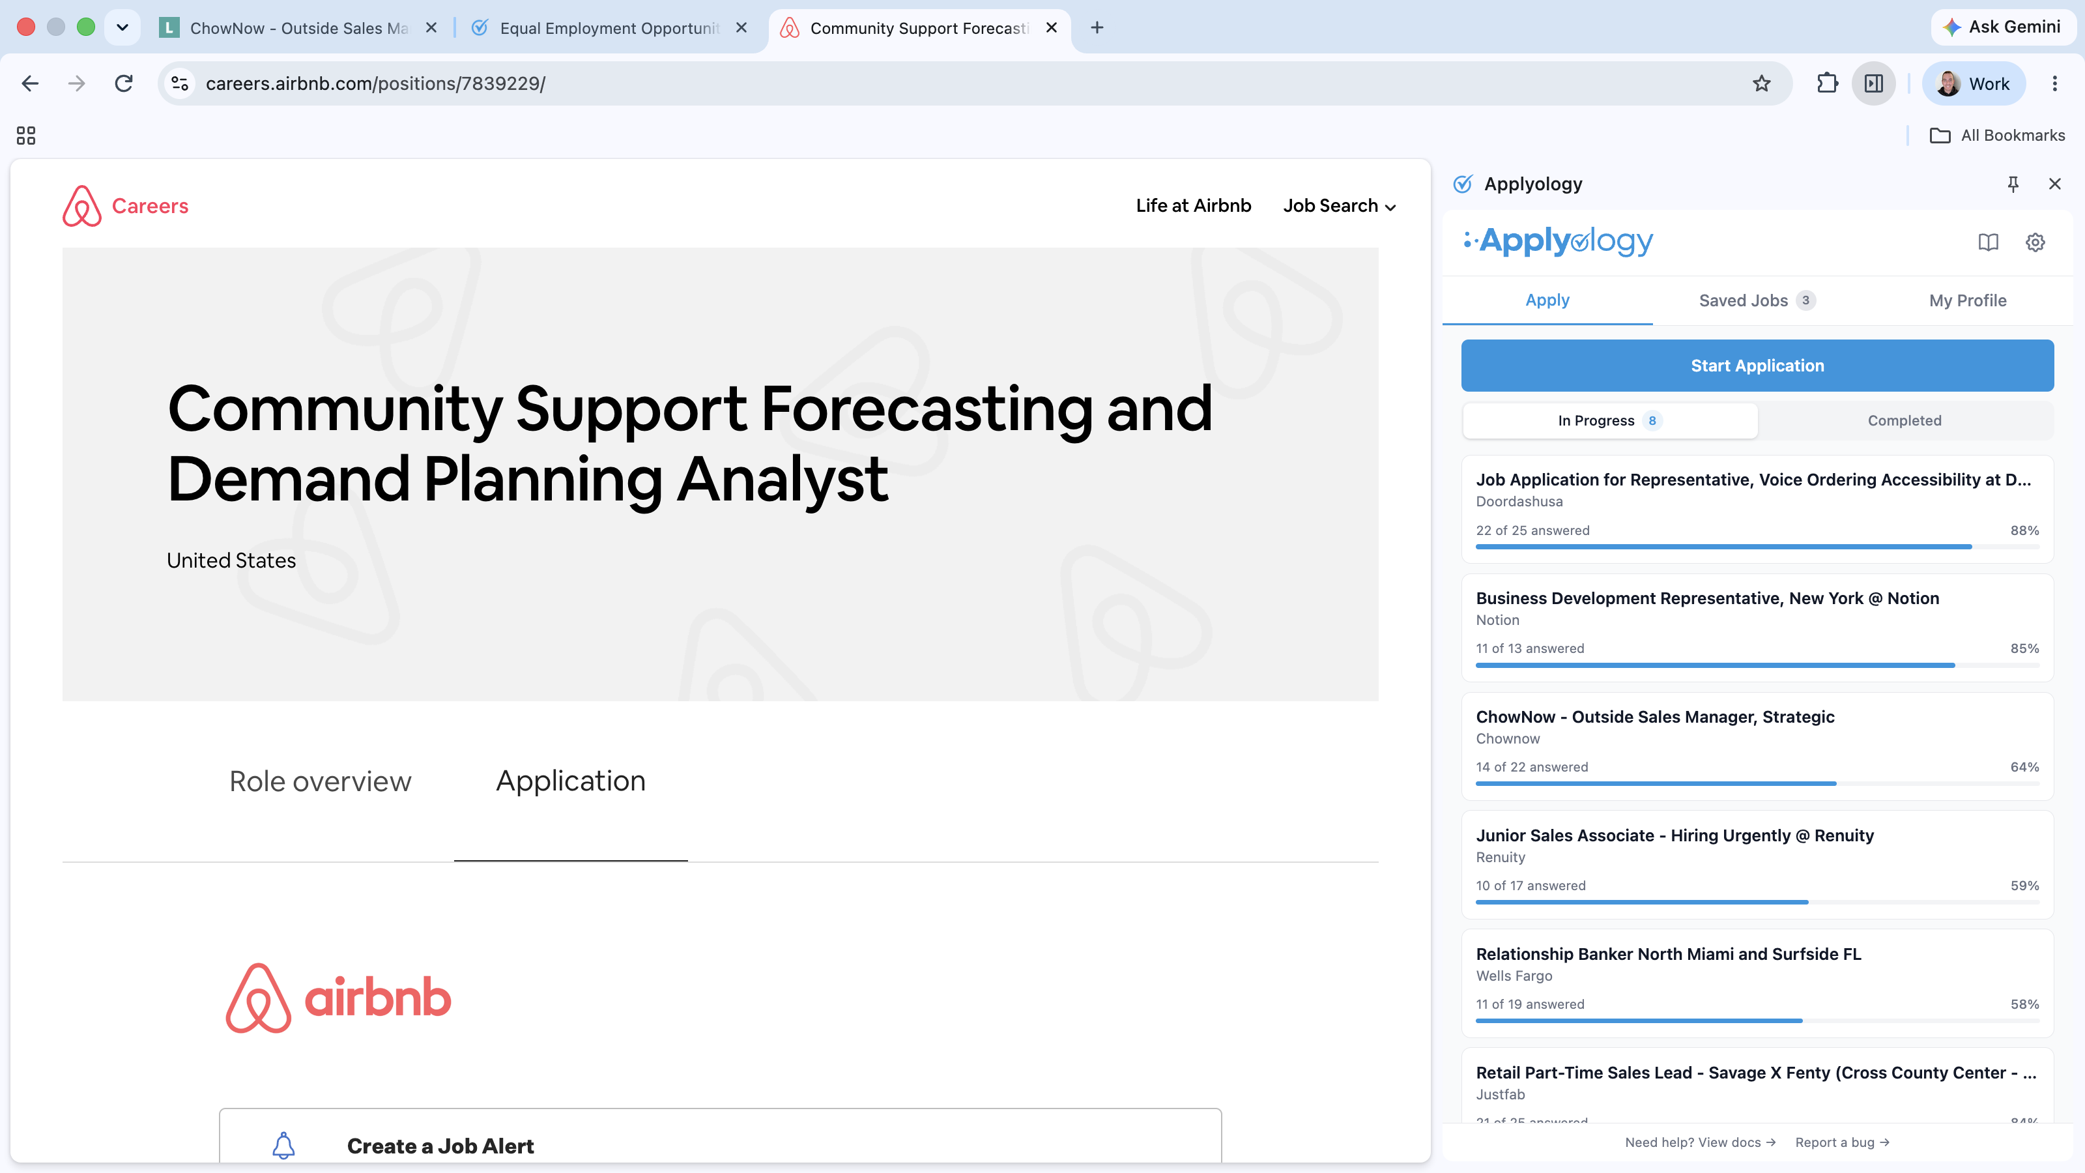Go back to the previous page
2085x1173 pixels.
30,83
